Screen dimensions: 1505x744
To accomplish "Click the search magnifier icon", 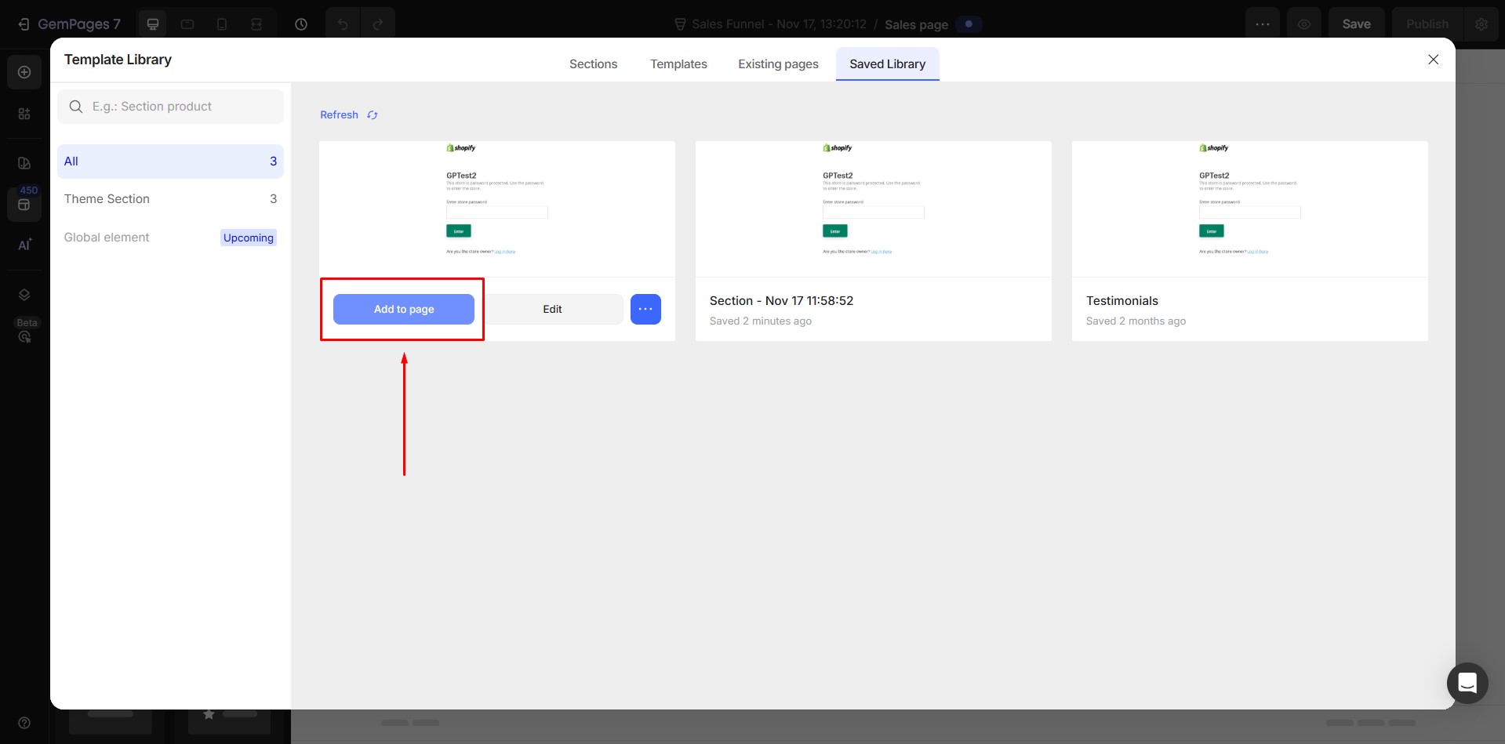I will 76,107.
